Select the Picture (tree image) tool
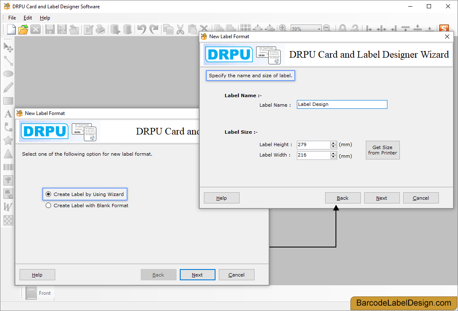458x311 pixels. (x=8, y=180)
